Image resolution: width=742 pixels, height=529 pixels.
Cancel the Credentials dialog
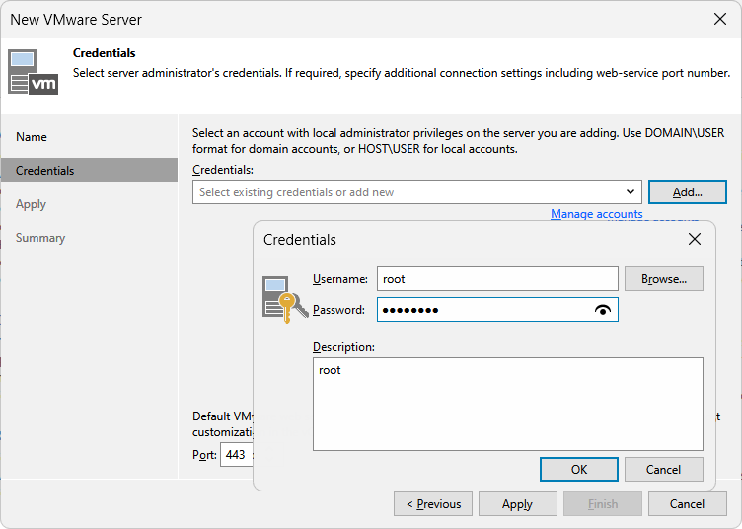tap(663, 469)
